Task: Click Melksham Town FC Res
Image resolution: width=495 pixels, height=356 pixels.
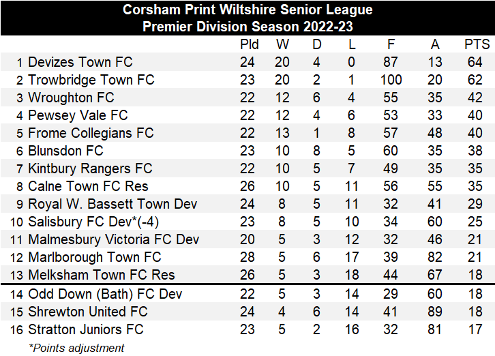Action: pos(101,275)
